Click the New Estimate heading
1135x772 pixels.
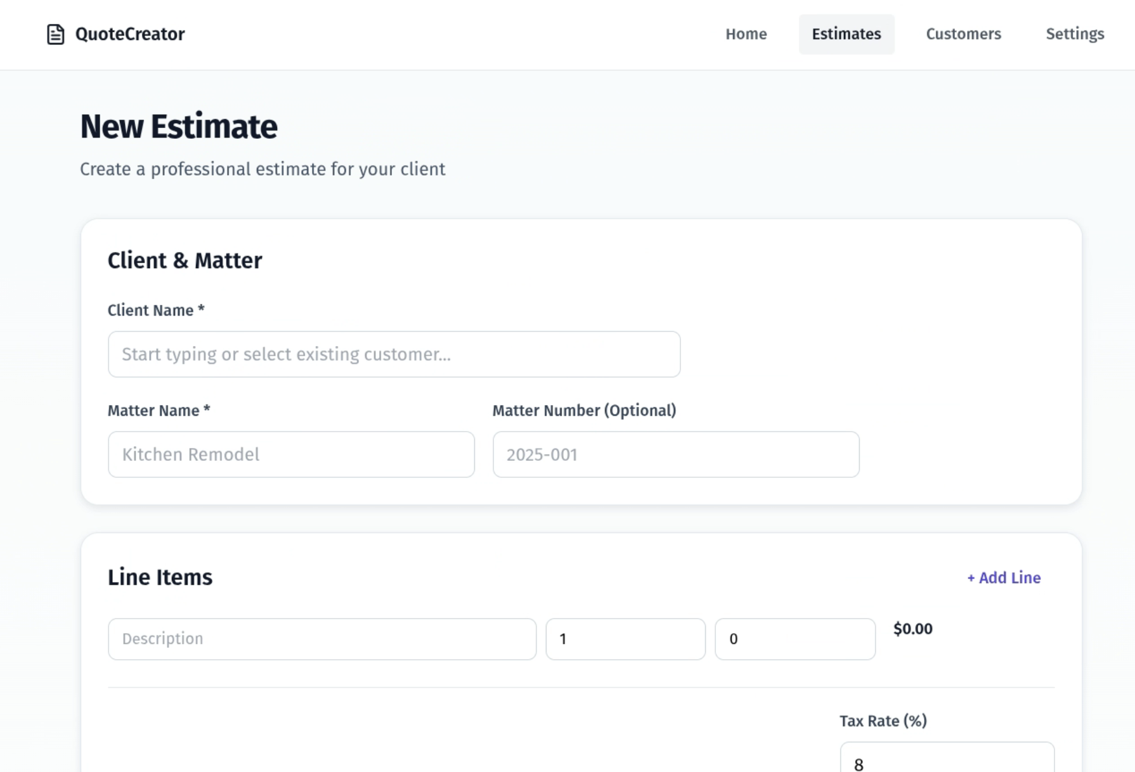[178, 126]
